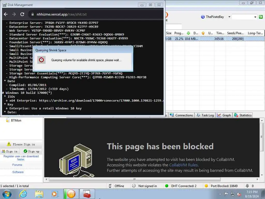
Task: Click the Disk Management title bar icon
Action: 5,5
